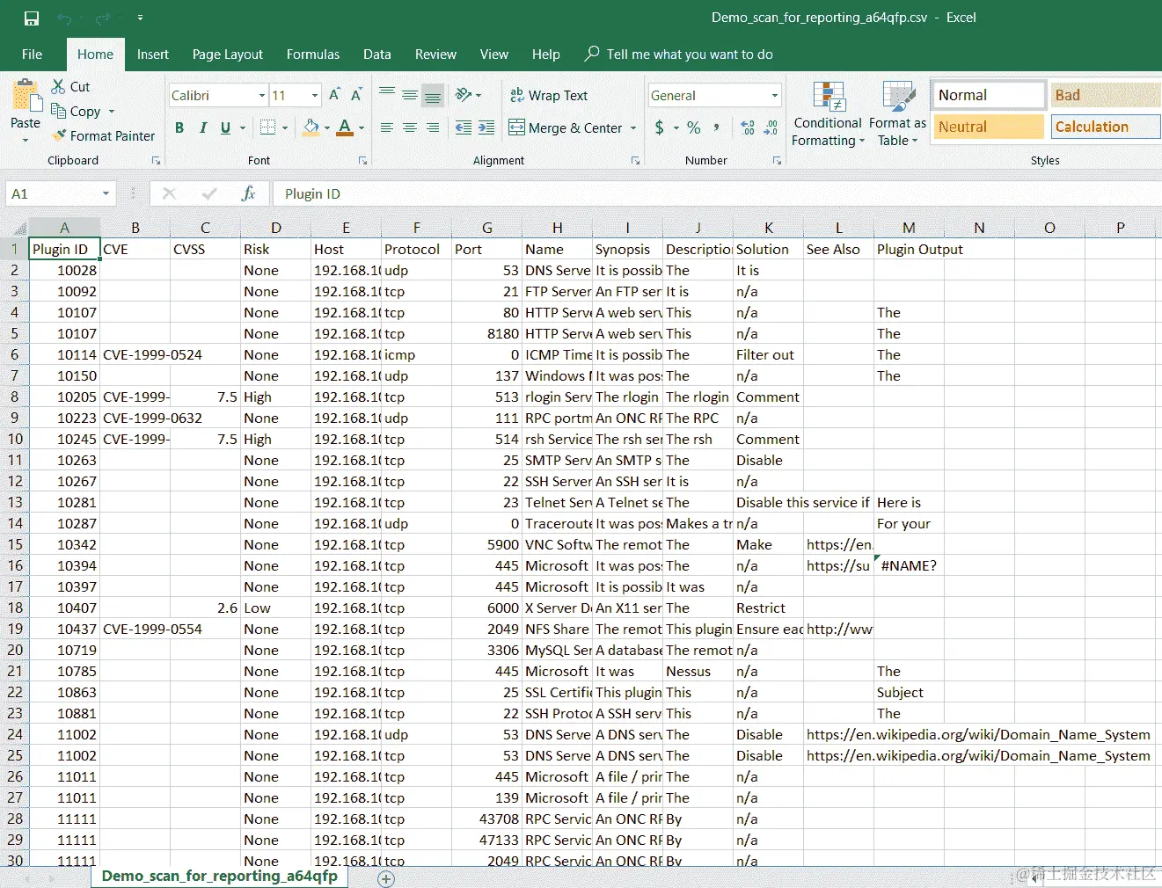Toggle center horizontal alignment
This screenshot has width=1162, height=888.
click(410, 127)
